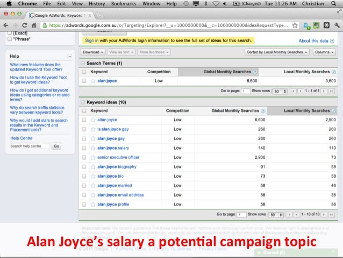343x258 pixels.
Task: Open About this data link
Action: [313, 41]
